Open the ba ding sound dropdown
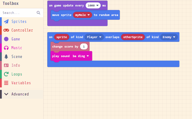 81,56
